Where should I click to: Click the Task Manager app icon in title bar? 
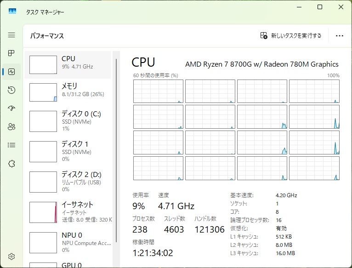pyautogui.click(x=12, y=11)
